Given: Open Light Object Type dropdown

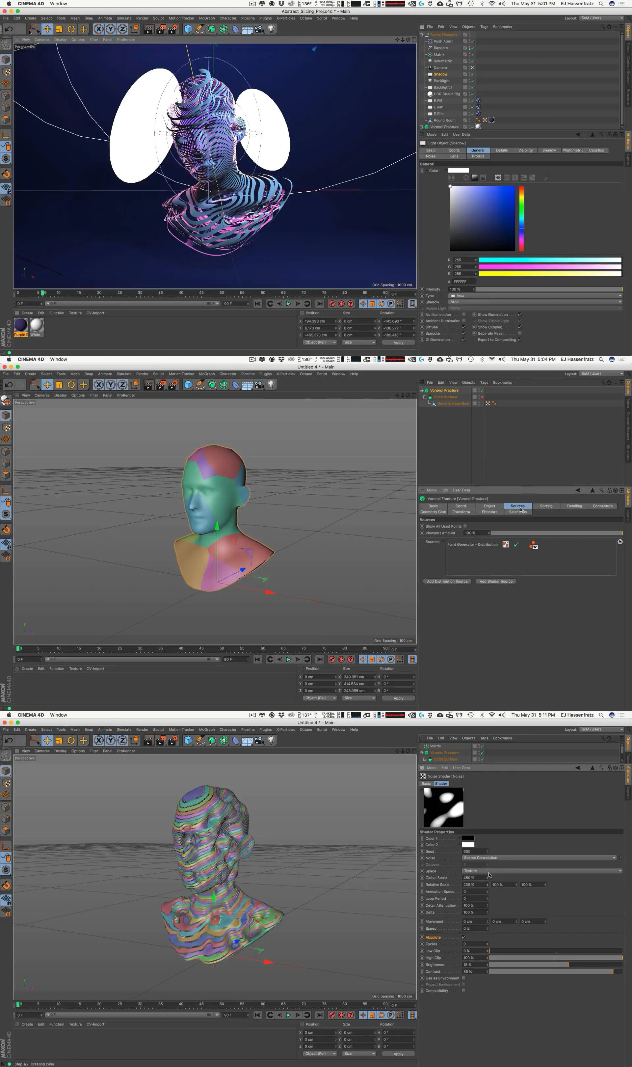Looking at the screenshot, I should [x=535, y=296].
